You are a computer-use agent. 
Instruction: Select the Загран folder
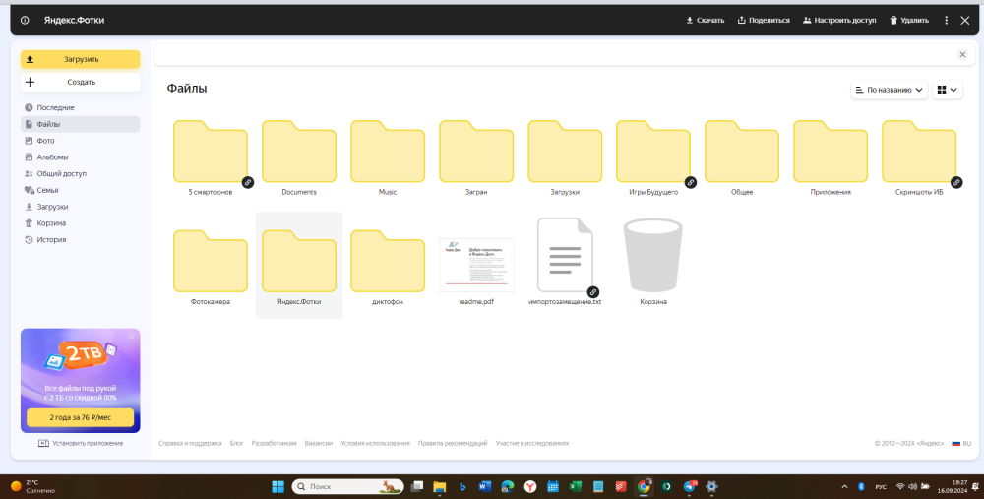[x=476, y=152]
